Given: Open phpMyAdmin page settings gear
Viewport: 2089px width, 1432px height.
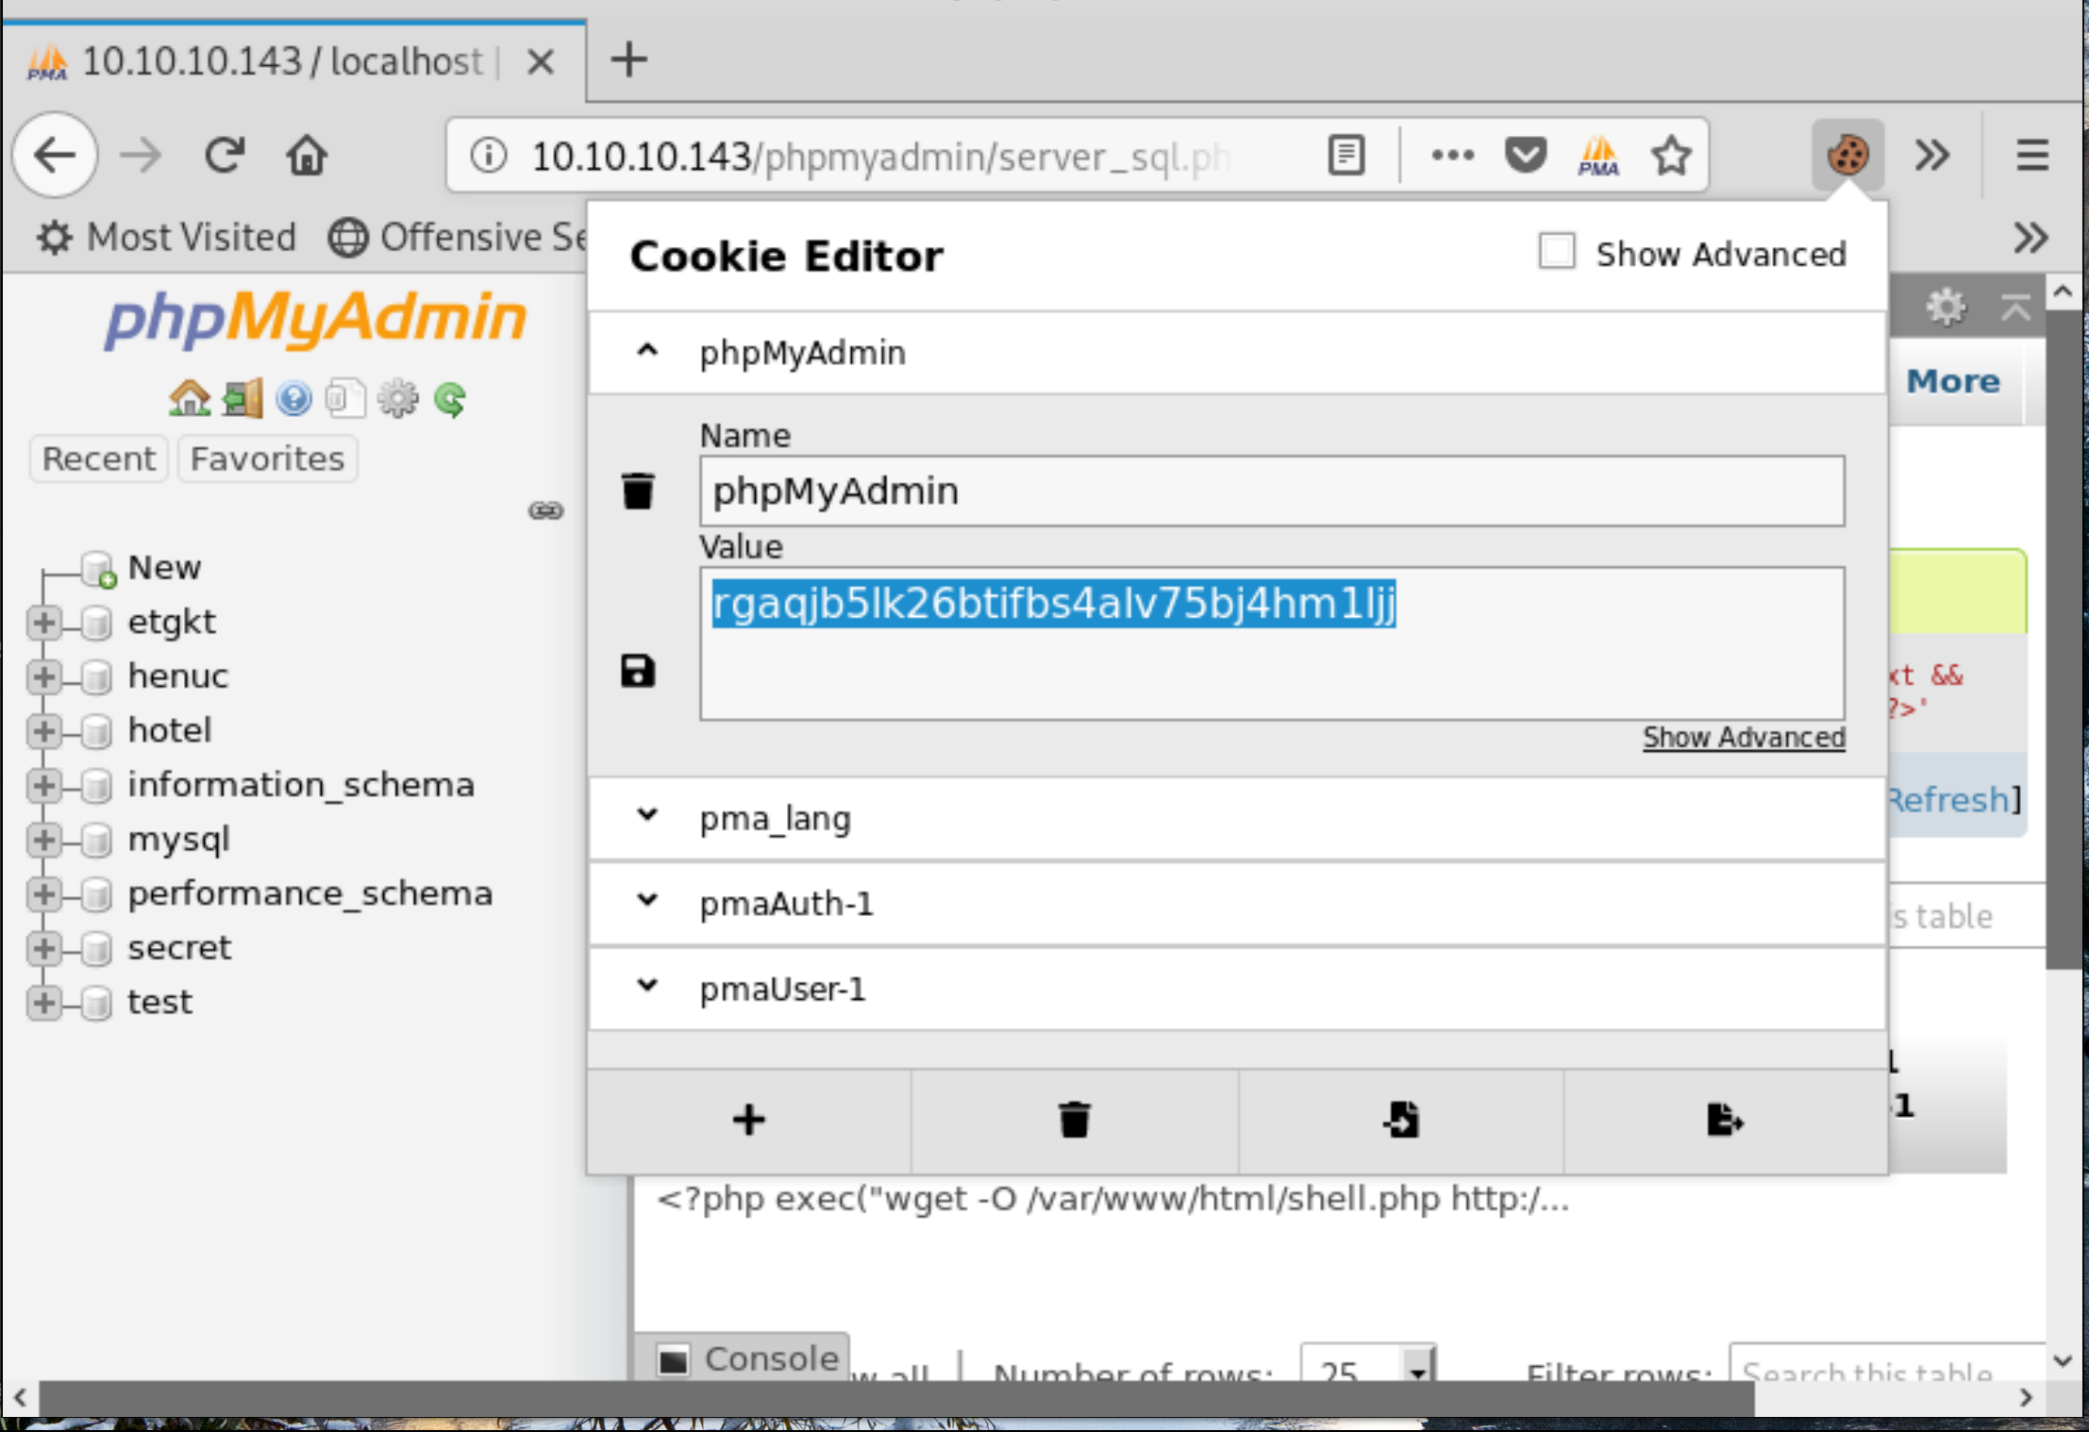Looking at the screenshot, I should [x=1945, y=307].
